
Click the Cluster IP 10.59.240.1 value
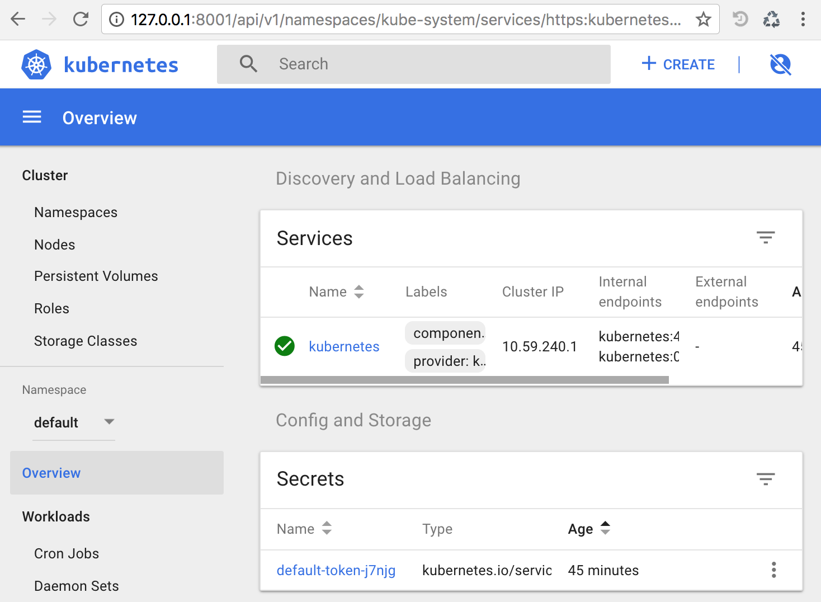tap(539, 346)
